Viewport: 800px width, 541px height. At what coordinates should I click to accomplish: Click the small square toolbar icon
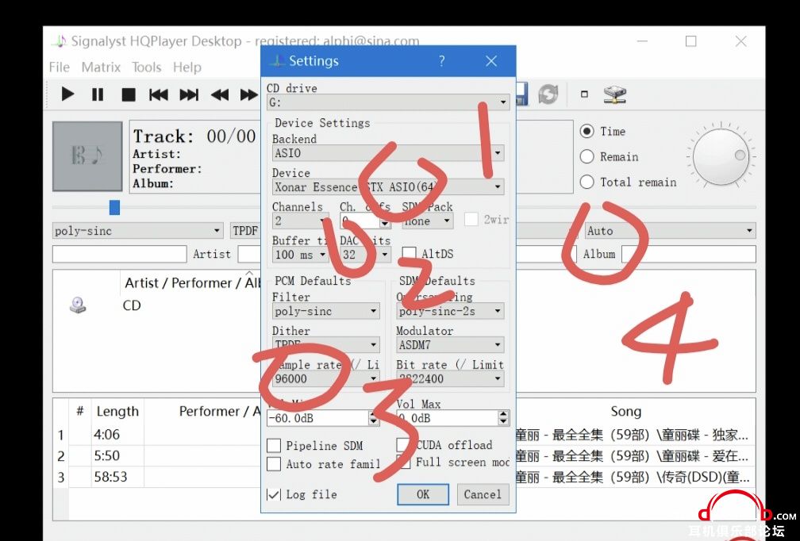point(585,94)
